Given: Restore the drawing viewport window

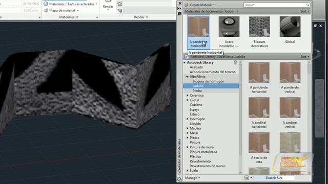Looking at the screenshot, I should (315, 26).
